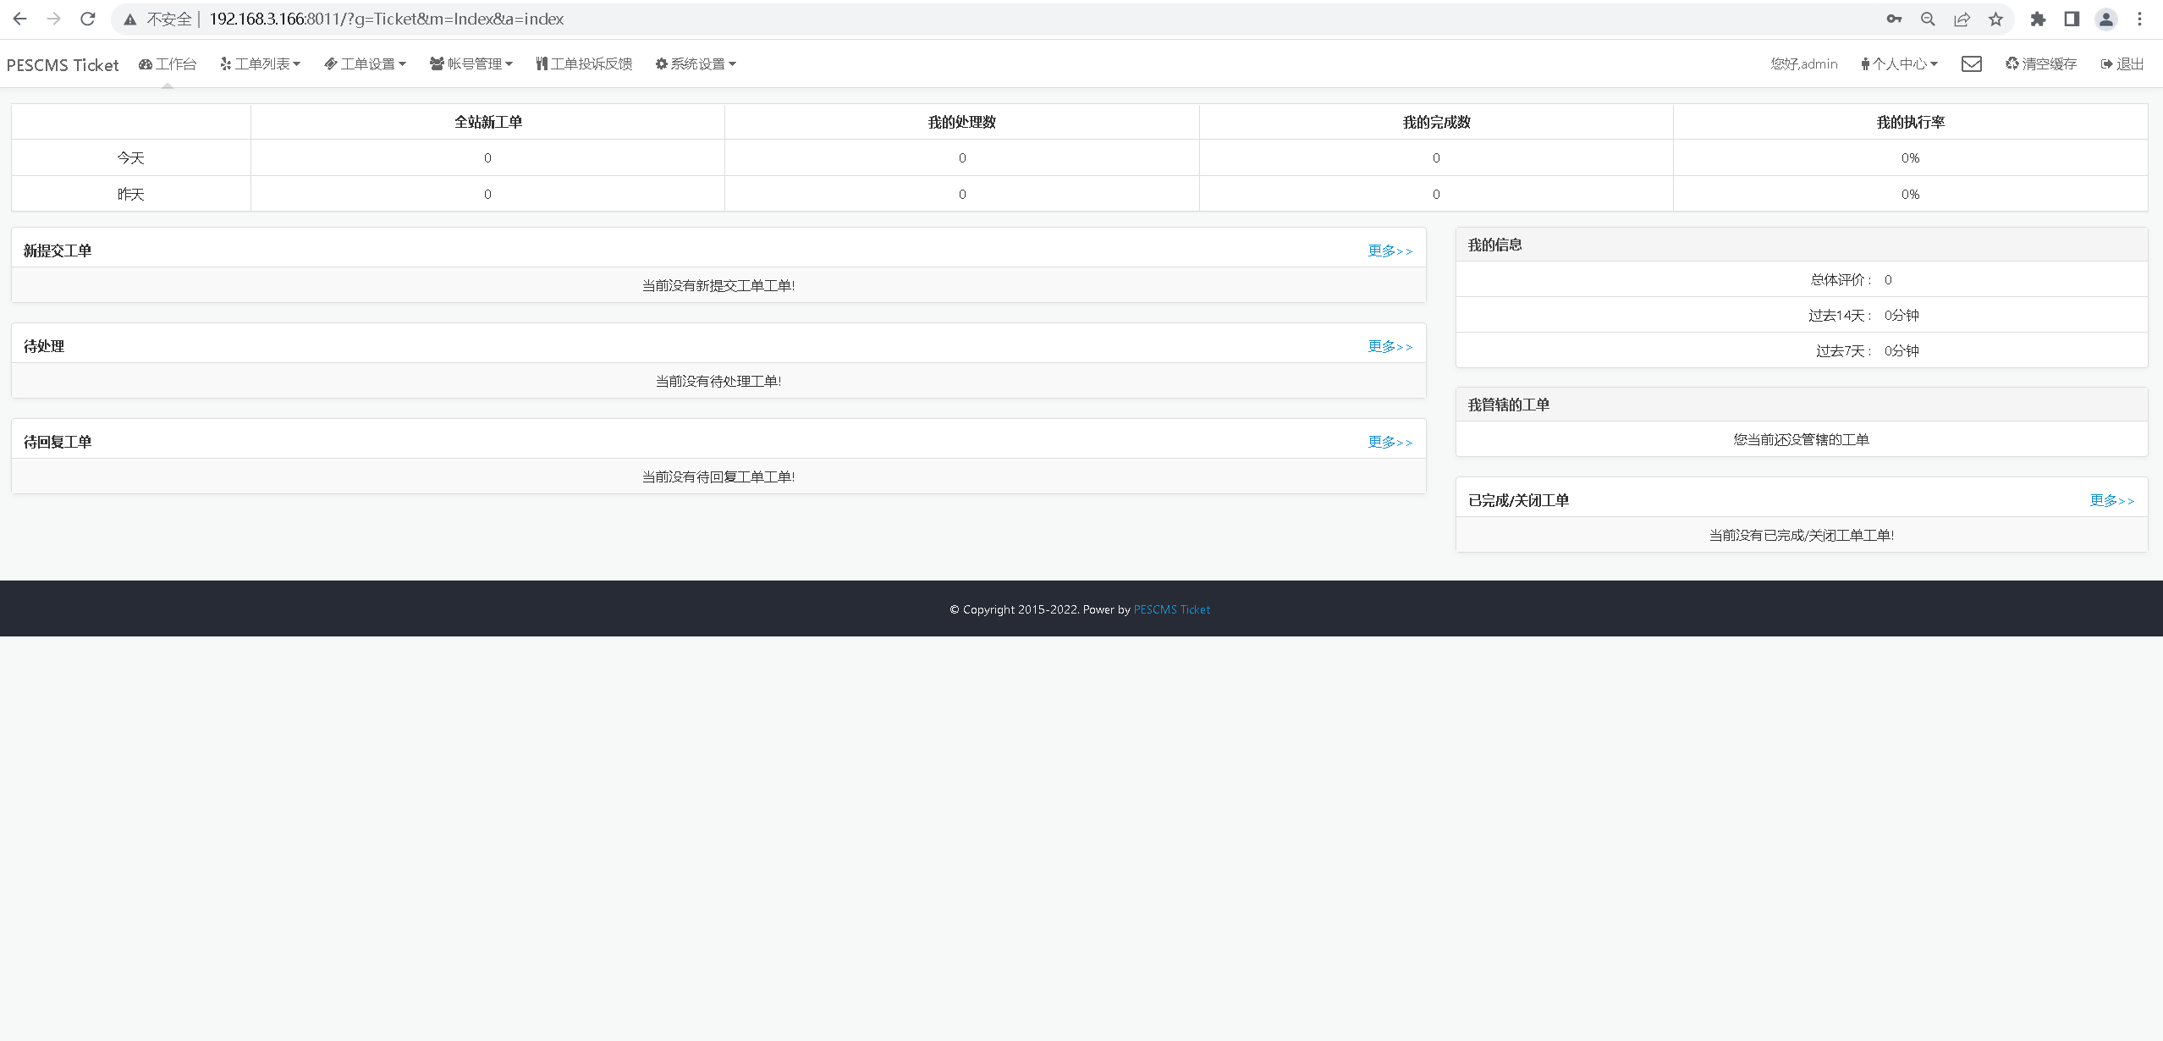Click the share page icon

(x=1962, y=19)
